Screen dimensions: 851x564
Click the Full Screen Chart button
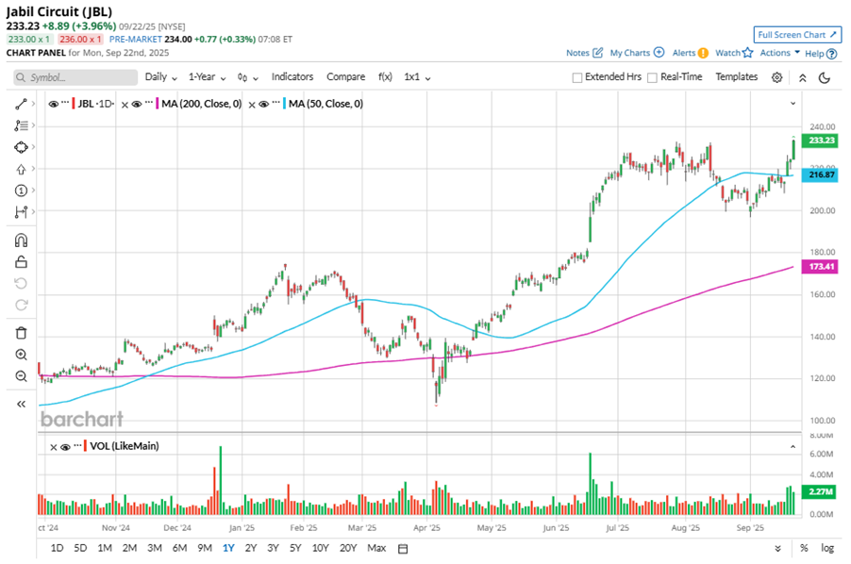coord(797,35)
